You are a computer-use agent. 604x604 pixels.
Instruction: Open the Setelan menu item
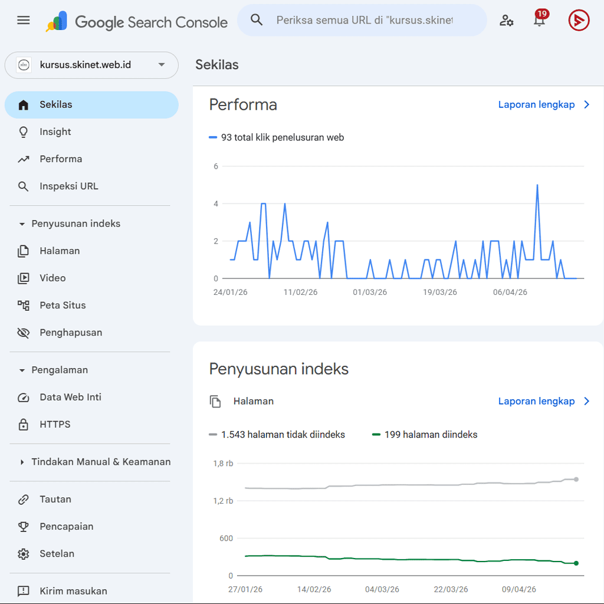pyautogui.click(x=91, y=554)
